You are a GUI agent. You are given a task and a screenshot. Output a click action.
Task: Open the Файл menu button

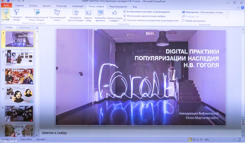coord(7,5)
